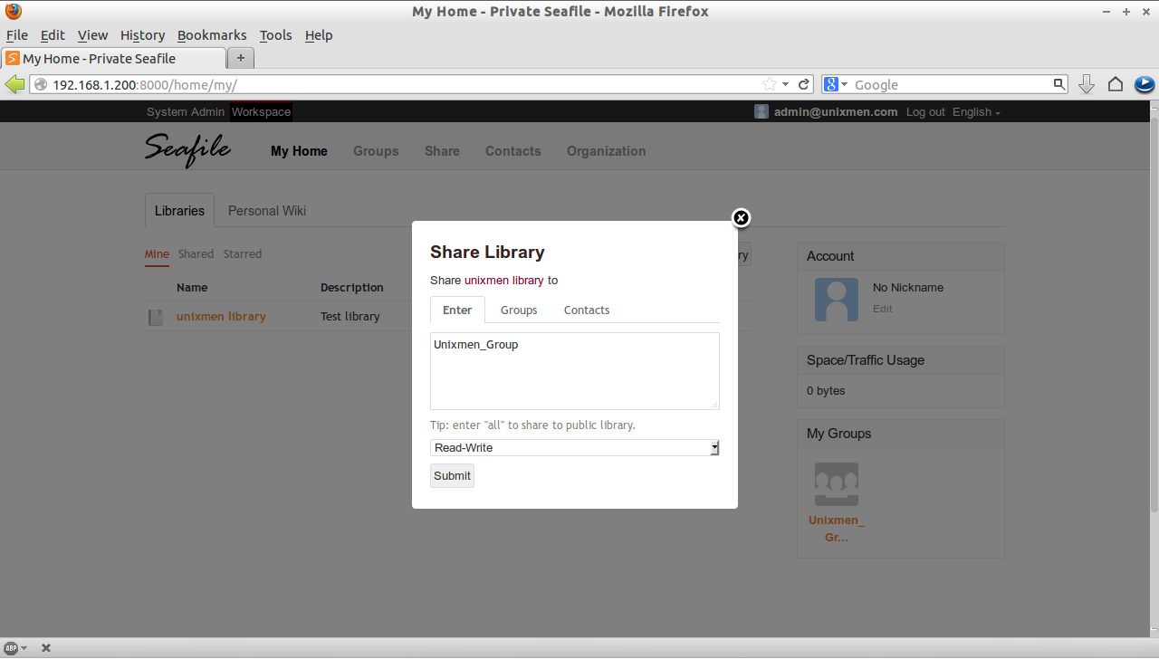Go to Contacts in the navigation
This screenshot has width=1159, height=659.
tap(512, 151)
